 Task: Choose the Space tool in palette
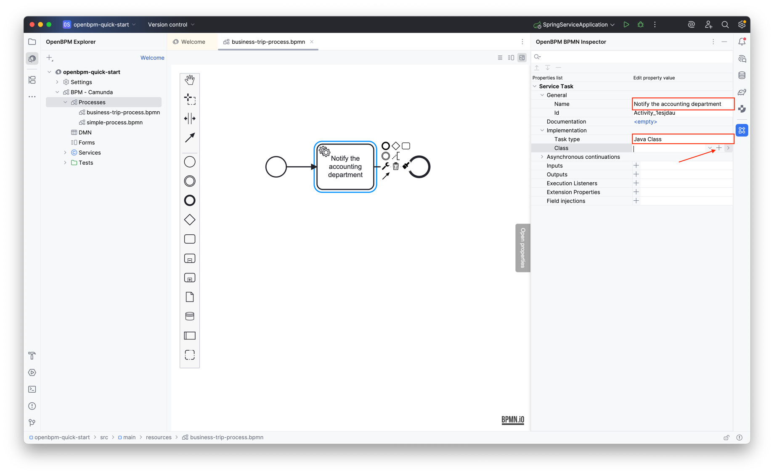click(x=190, y=118)
